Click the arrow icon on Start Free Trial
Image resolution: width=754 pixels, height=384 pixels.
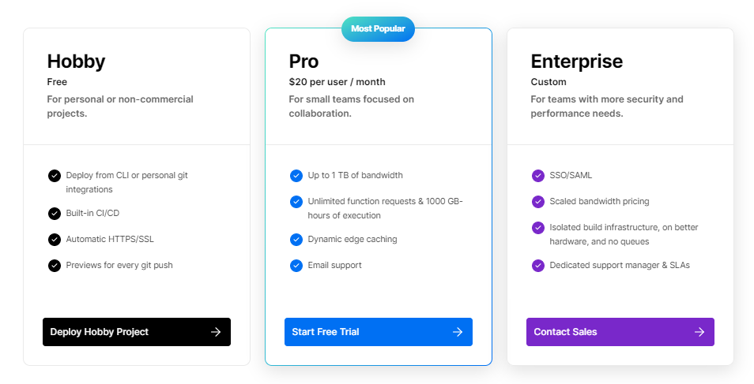(x=458, y=332)
